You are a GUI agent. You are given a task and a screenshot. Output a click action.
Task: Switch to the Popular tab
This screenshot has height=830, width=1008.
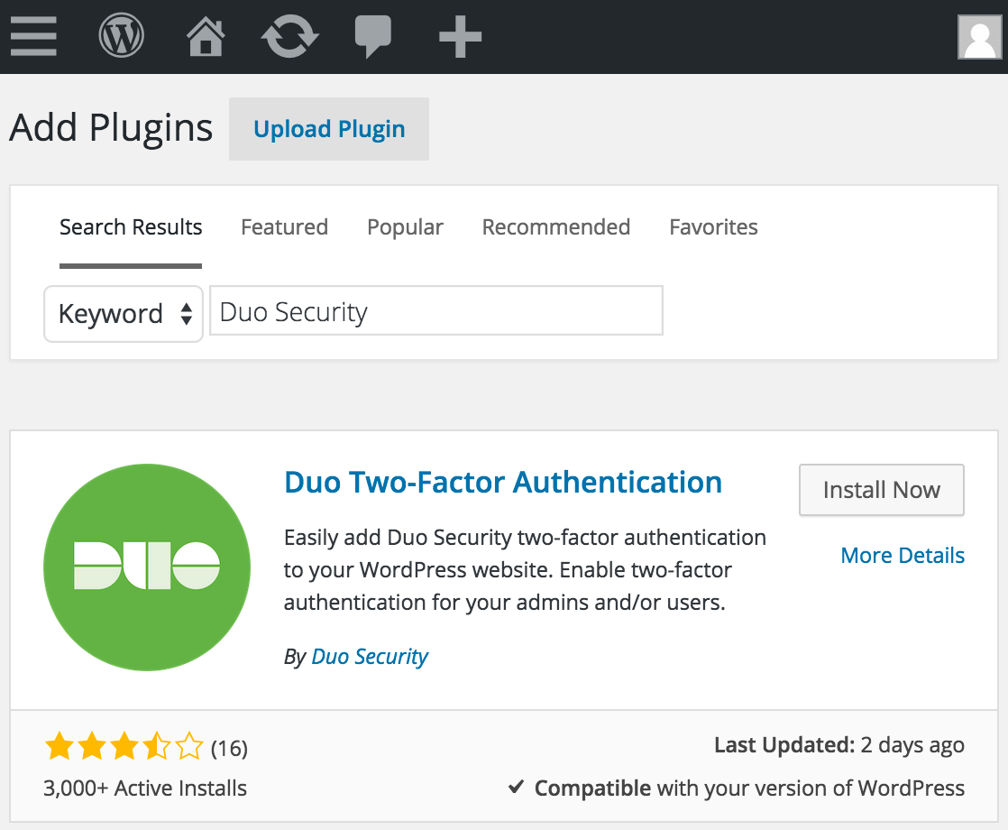point(405,227)
